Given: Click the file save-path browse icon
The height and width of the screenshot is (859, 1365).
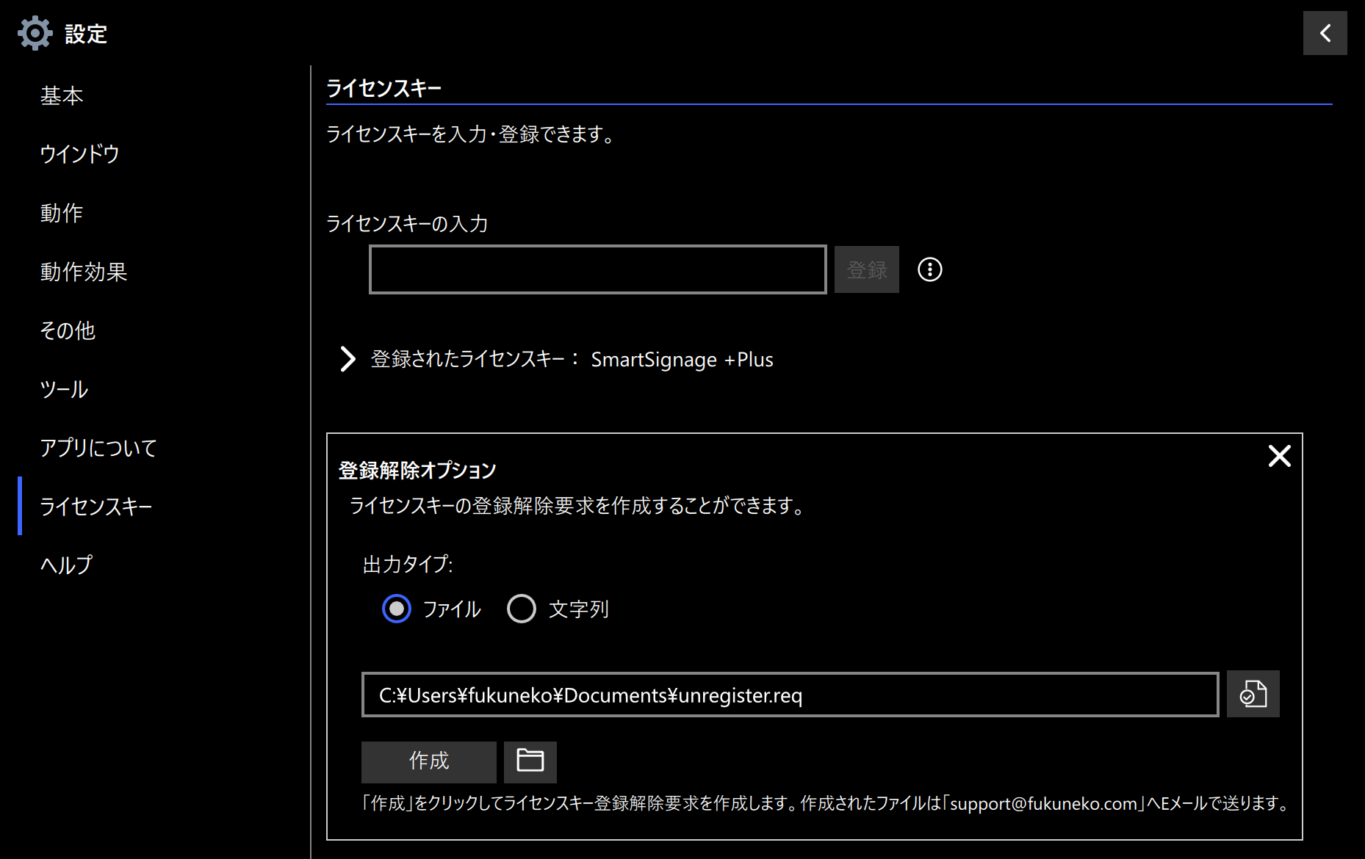Looking at the screenshot, I should tap(1253, 694).
